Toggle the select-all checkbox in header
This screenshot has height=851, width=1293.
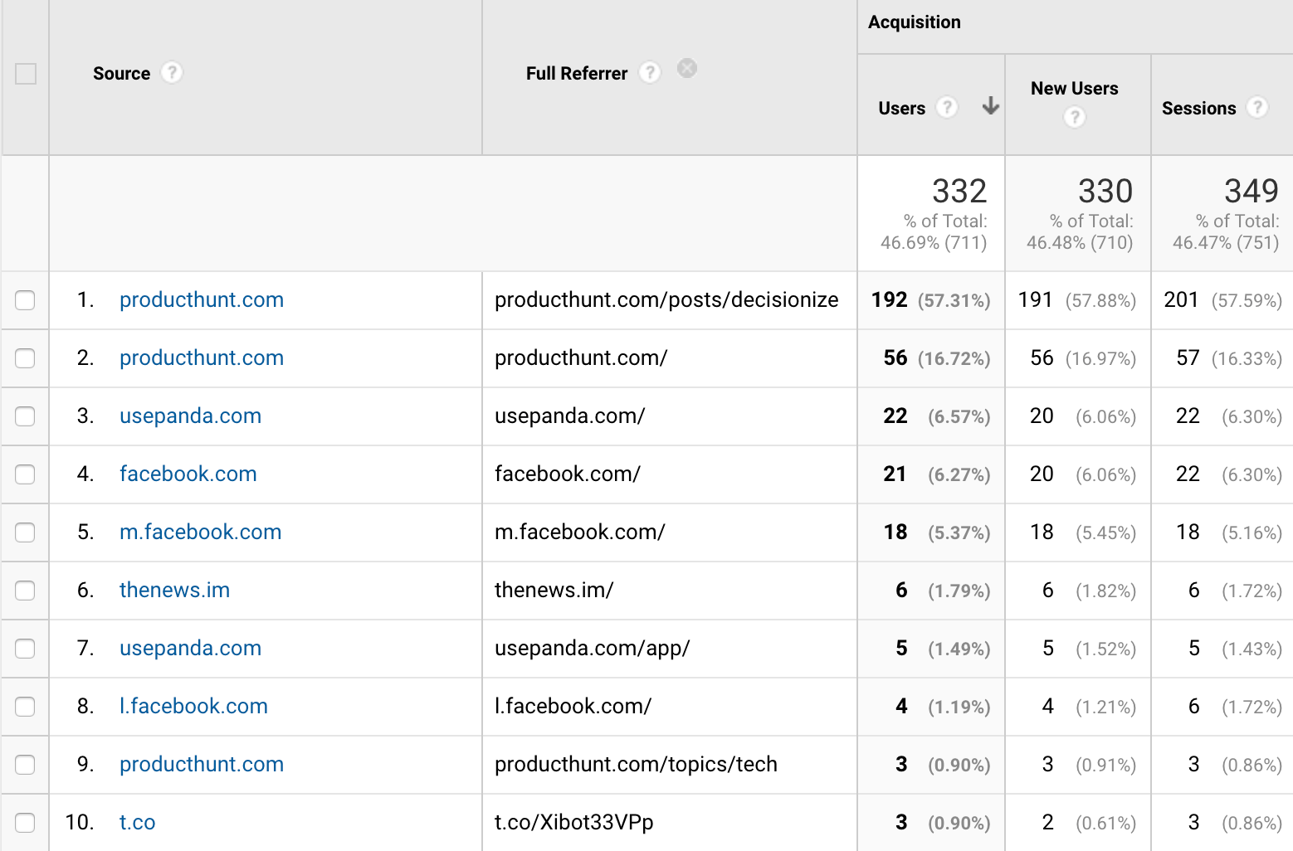click(x=26, y=74)
